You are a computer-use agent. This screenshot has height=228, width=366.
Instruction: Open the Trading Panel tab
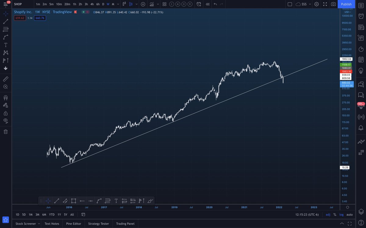pyautogui.click(x=125, y=224)
